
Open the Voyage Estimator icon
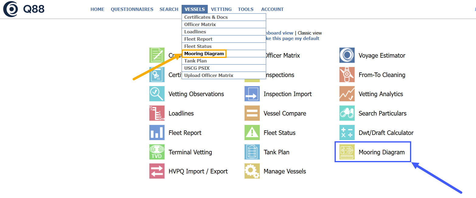pyautogui.click(x=347, y=55)
